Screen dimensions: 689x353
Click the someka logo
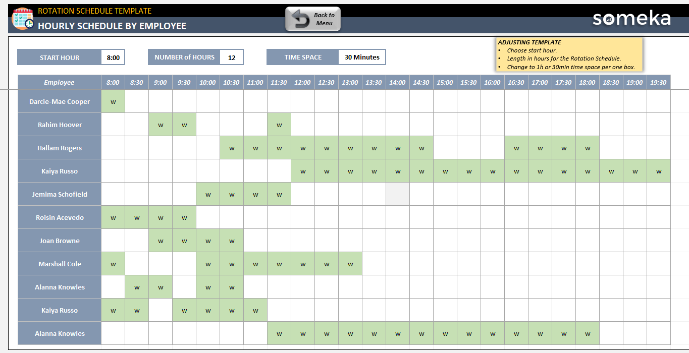[x=633, y=18]
